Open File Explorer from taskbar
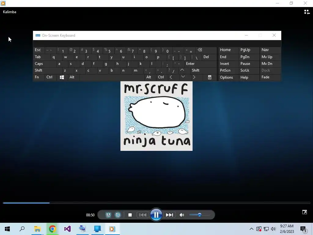This screenshot has height=235, width=313. point(37,229)
